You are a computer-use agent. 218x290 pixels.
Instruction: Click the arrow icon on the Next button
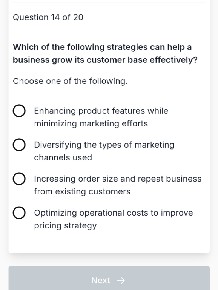[121, 281]
